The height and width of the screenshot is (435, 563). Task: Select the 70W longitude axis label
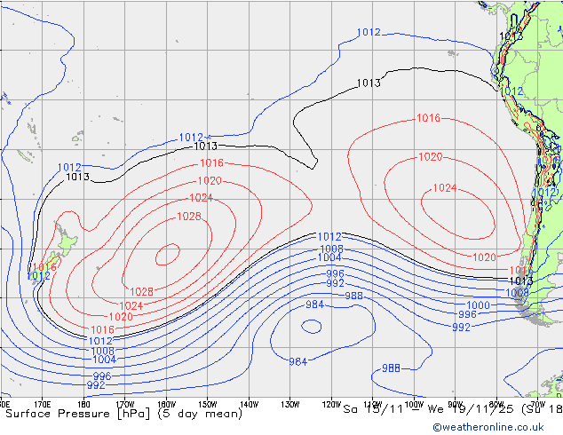pyautogui.click(x=538, y=405)
